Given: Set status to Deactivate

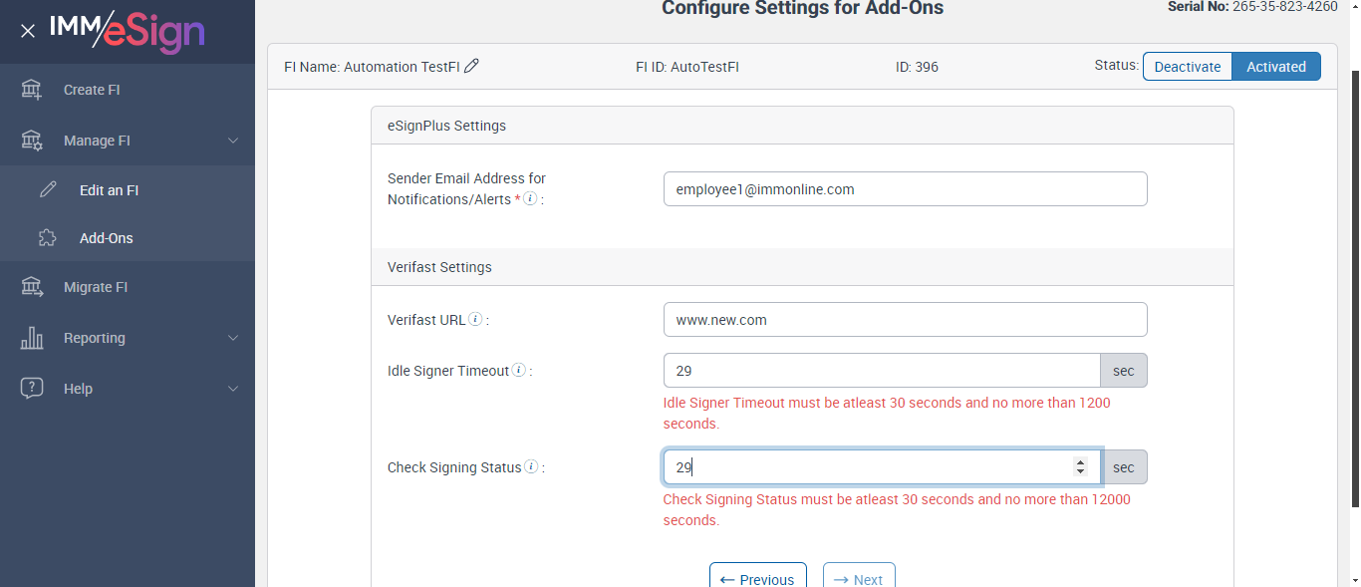Looking at the screenshot, I should pos(1188,67).
